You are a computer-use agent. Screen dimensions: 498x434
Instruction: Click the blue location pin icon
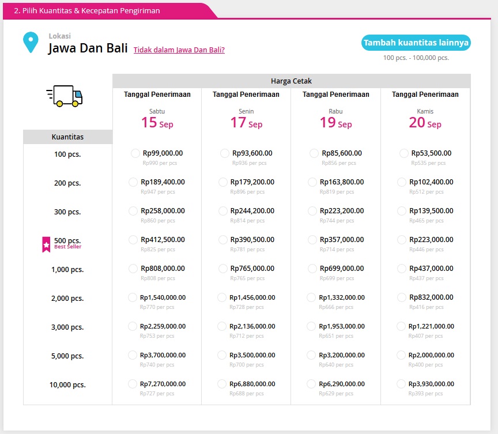[30, 43]
